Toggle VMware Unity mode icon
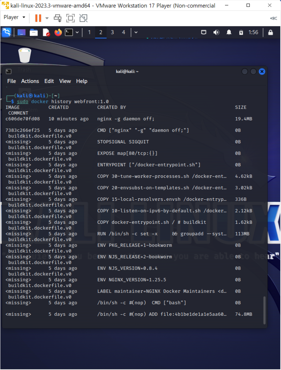 (84, 18)
